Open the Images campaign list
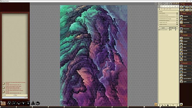This screenshot has width=192, height=108. (186, 41)
